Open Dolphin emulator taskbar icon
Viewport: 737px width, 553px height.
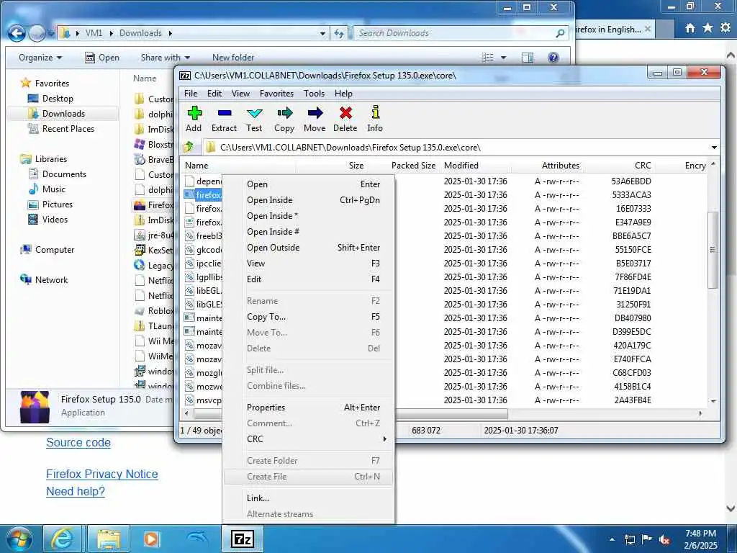(x=197, y=538)
